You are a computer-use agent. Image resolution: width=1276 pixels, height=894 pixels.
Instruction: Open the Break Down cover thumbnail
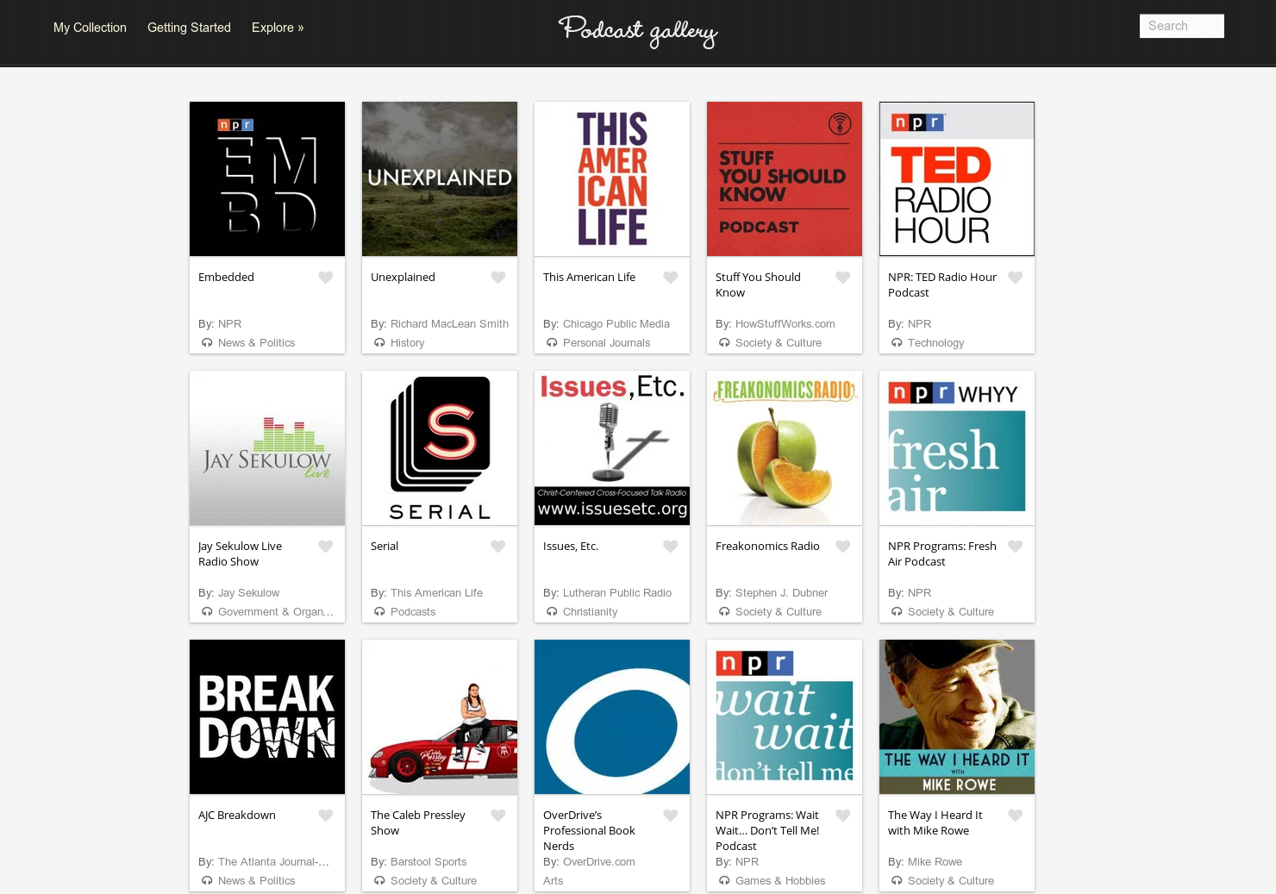(267, 716)
